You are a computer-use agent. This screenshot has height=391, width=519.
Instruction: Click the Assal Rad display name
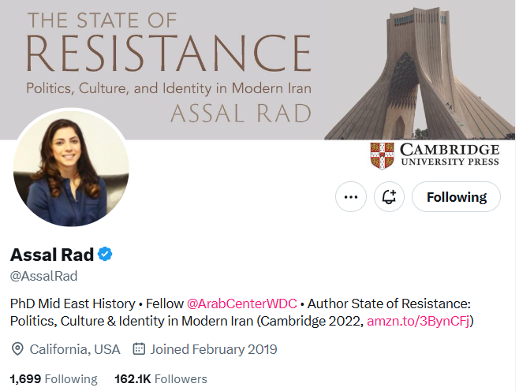pos(51,255)
